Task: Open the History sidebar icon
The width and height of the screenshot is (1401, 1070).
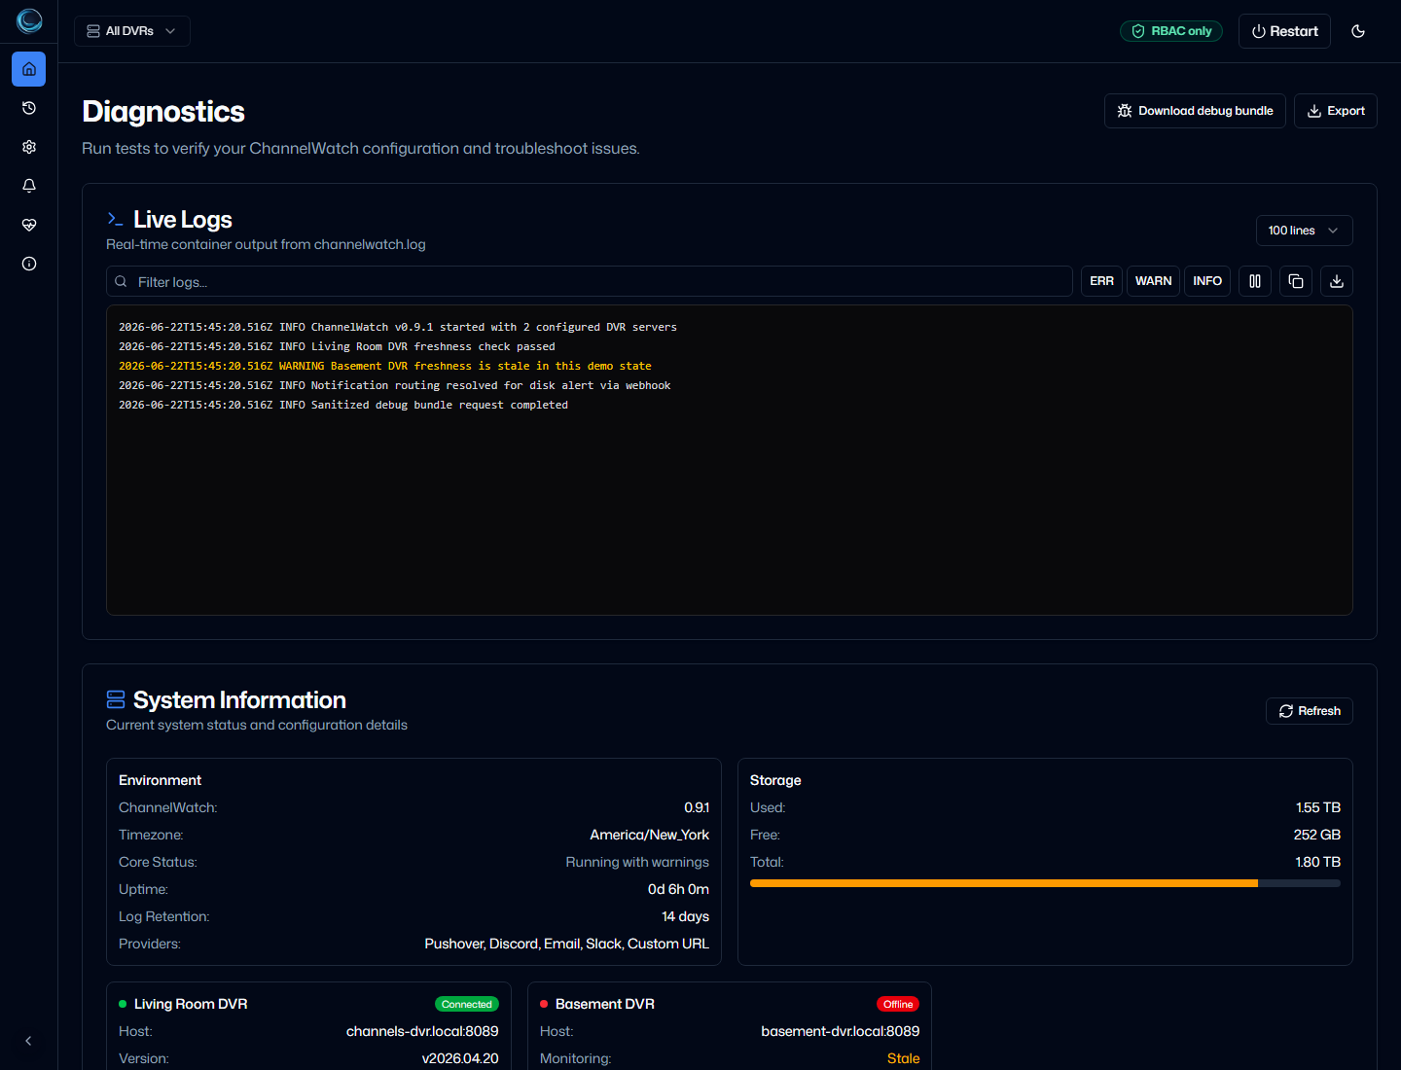Action: click(x=29, y=108)
